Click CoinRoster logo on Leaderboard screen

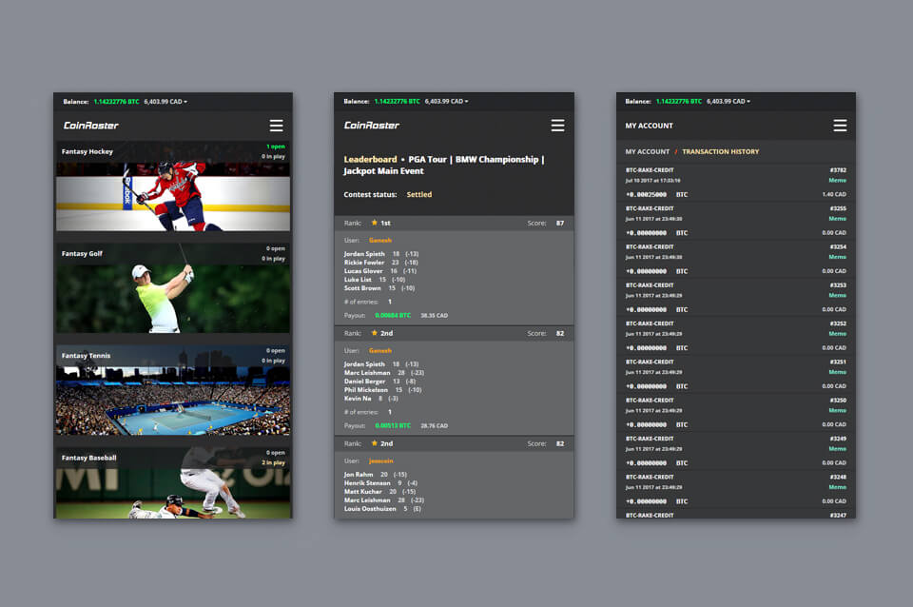point(372,126)
